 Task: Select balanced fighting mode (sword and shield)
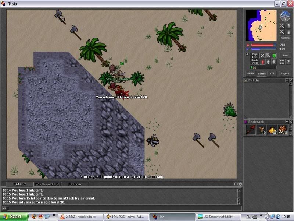tap(268, 56)
